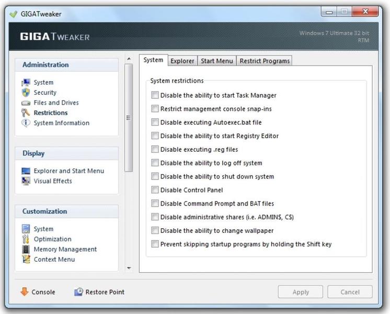Select the Restrict Programs tab
Screen dimensions: 390x314
click(265, 61)
